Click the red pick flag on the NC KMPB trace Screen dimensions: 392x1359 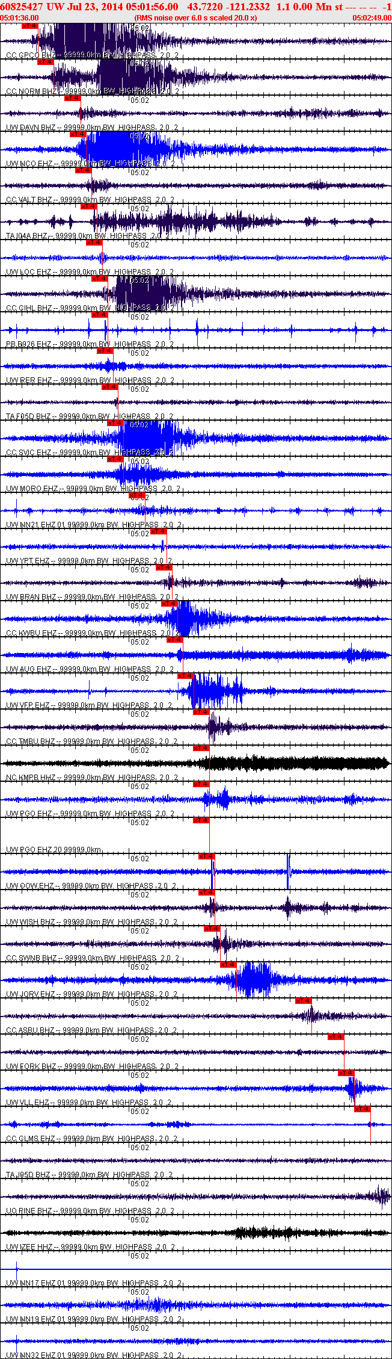[201, 748]
